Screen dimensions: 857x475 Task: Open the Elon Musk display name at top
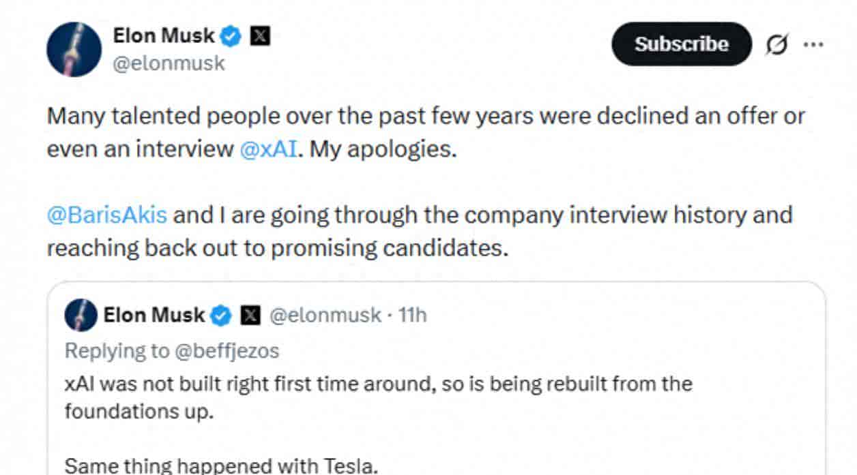pyautogui.click(x=164, y=36)
